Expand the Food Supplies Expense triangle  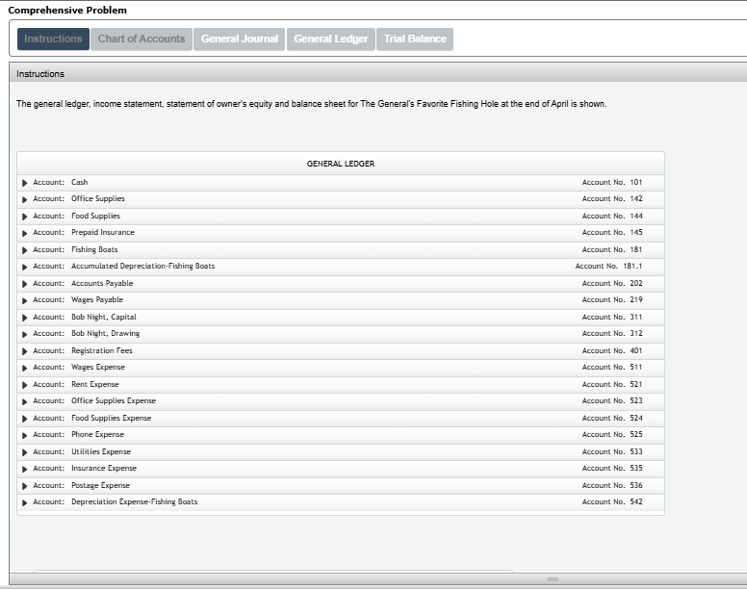click(x=25, y=419)
